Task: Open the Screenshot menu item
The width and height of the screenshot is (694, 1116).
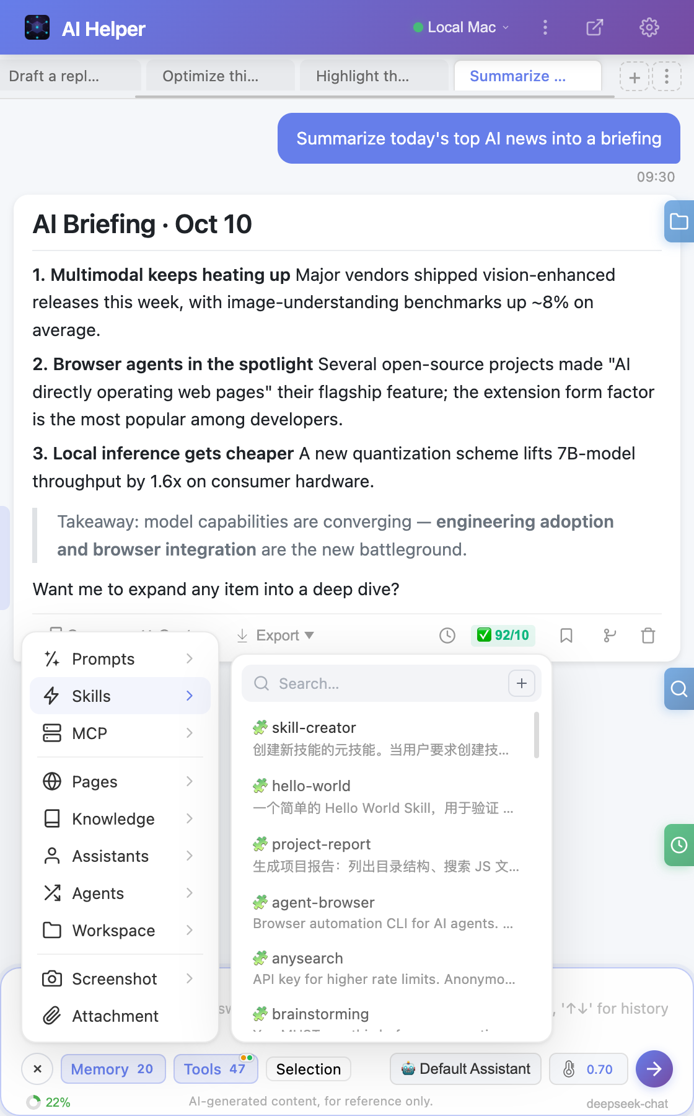Action: (120, 979)
